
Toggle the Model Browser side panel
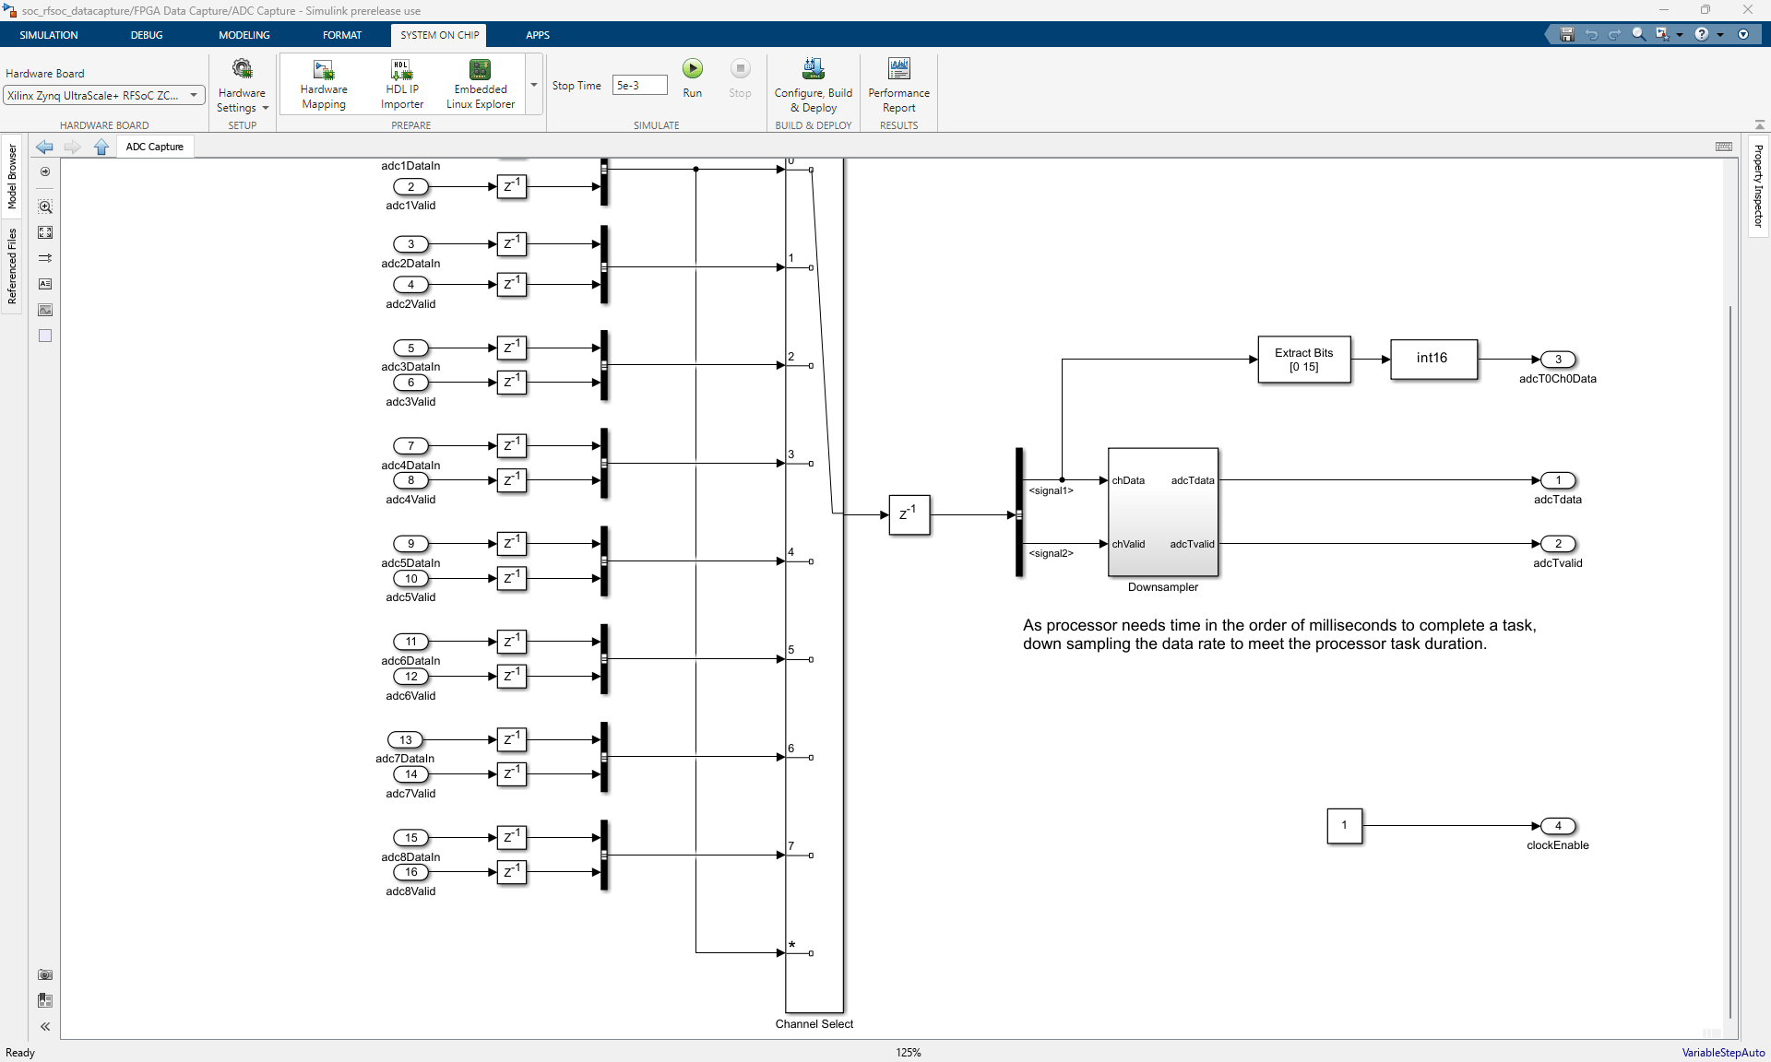tap(12, 176)
